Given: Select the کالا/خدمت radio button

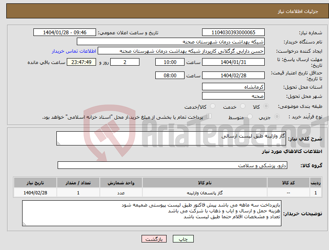Looking at the screenshot, I should pyautogui.click(x=213, y=106).
